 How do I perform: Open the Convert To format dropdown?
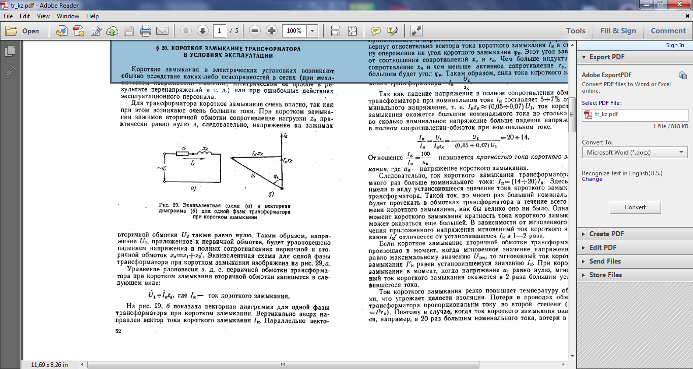click(x=635, y=152)
